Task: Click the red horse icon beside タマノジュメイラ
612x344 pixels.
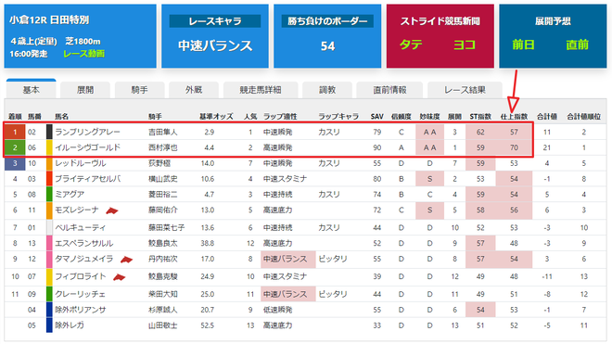Action: click(126, 260)
